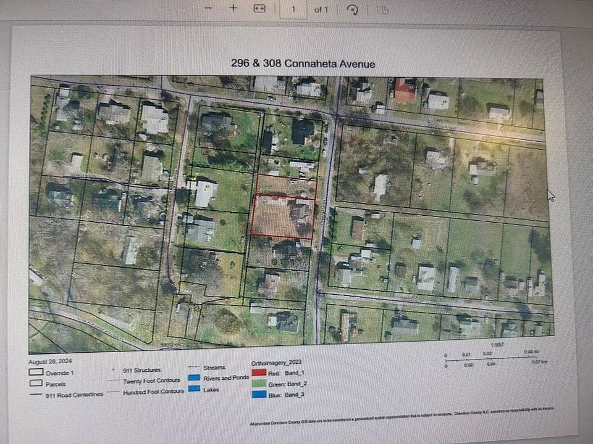Click the Override 1 legend box symbol
The width and height of the screenshot is (593, 444).
pyautogui.click(x=35, y=372)
